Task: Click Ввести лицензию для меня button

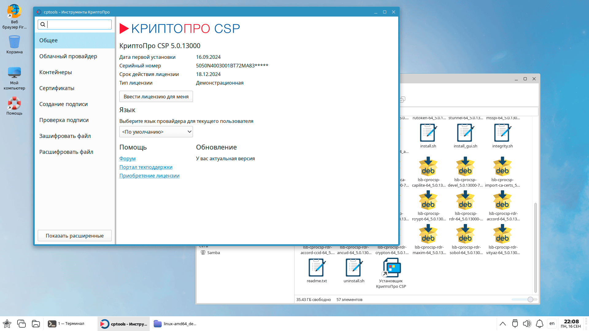Action: tap(156, 97)
